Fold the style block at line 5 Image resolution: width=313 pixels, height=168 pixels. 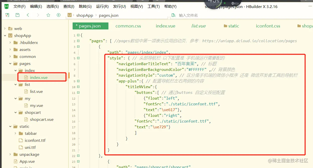78,58
